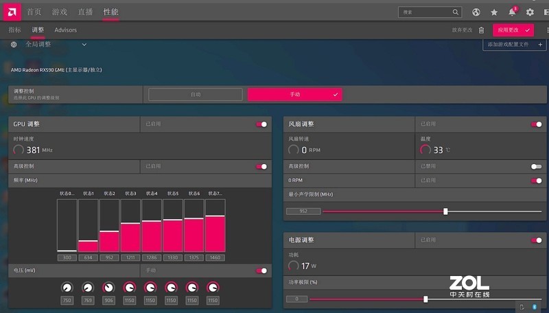Click voltage field showing 906
549x313 pixels.
point(108,301)
